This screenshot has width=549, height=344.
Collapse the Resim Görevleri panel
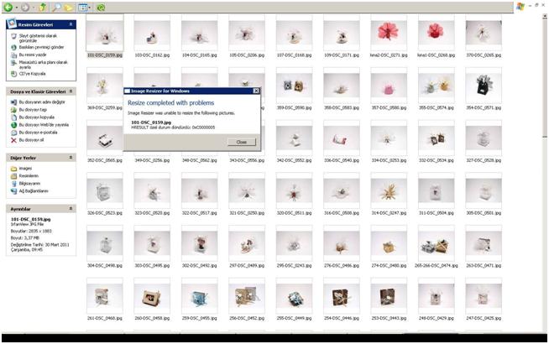click(71, 28)
